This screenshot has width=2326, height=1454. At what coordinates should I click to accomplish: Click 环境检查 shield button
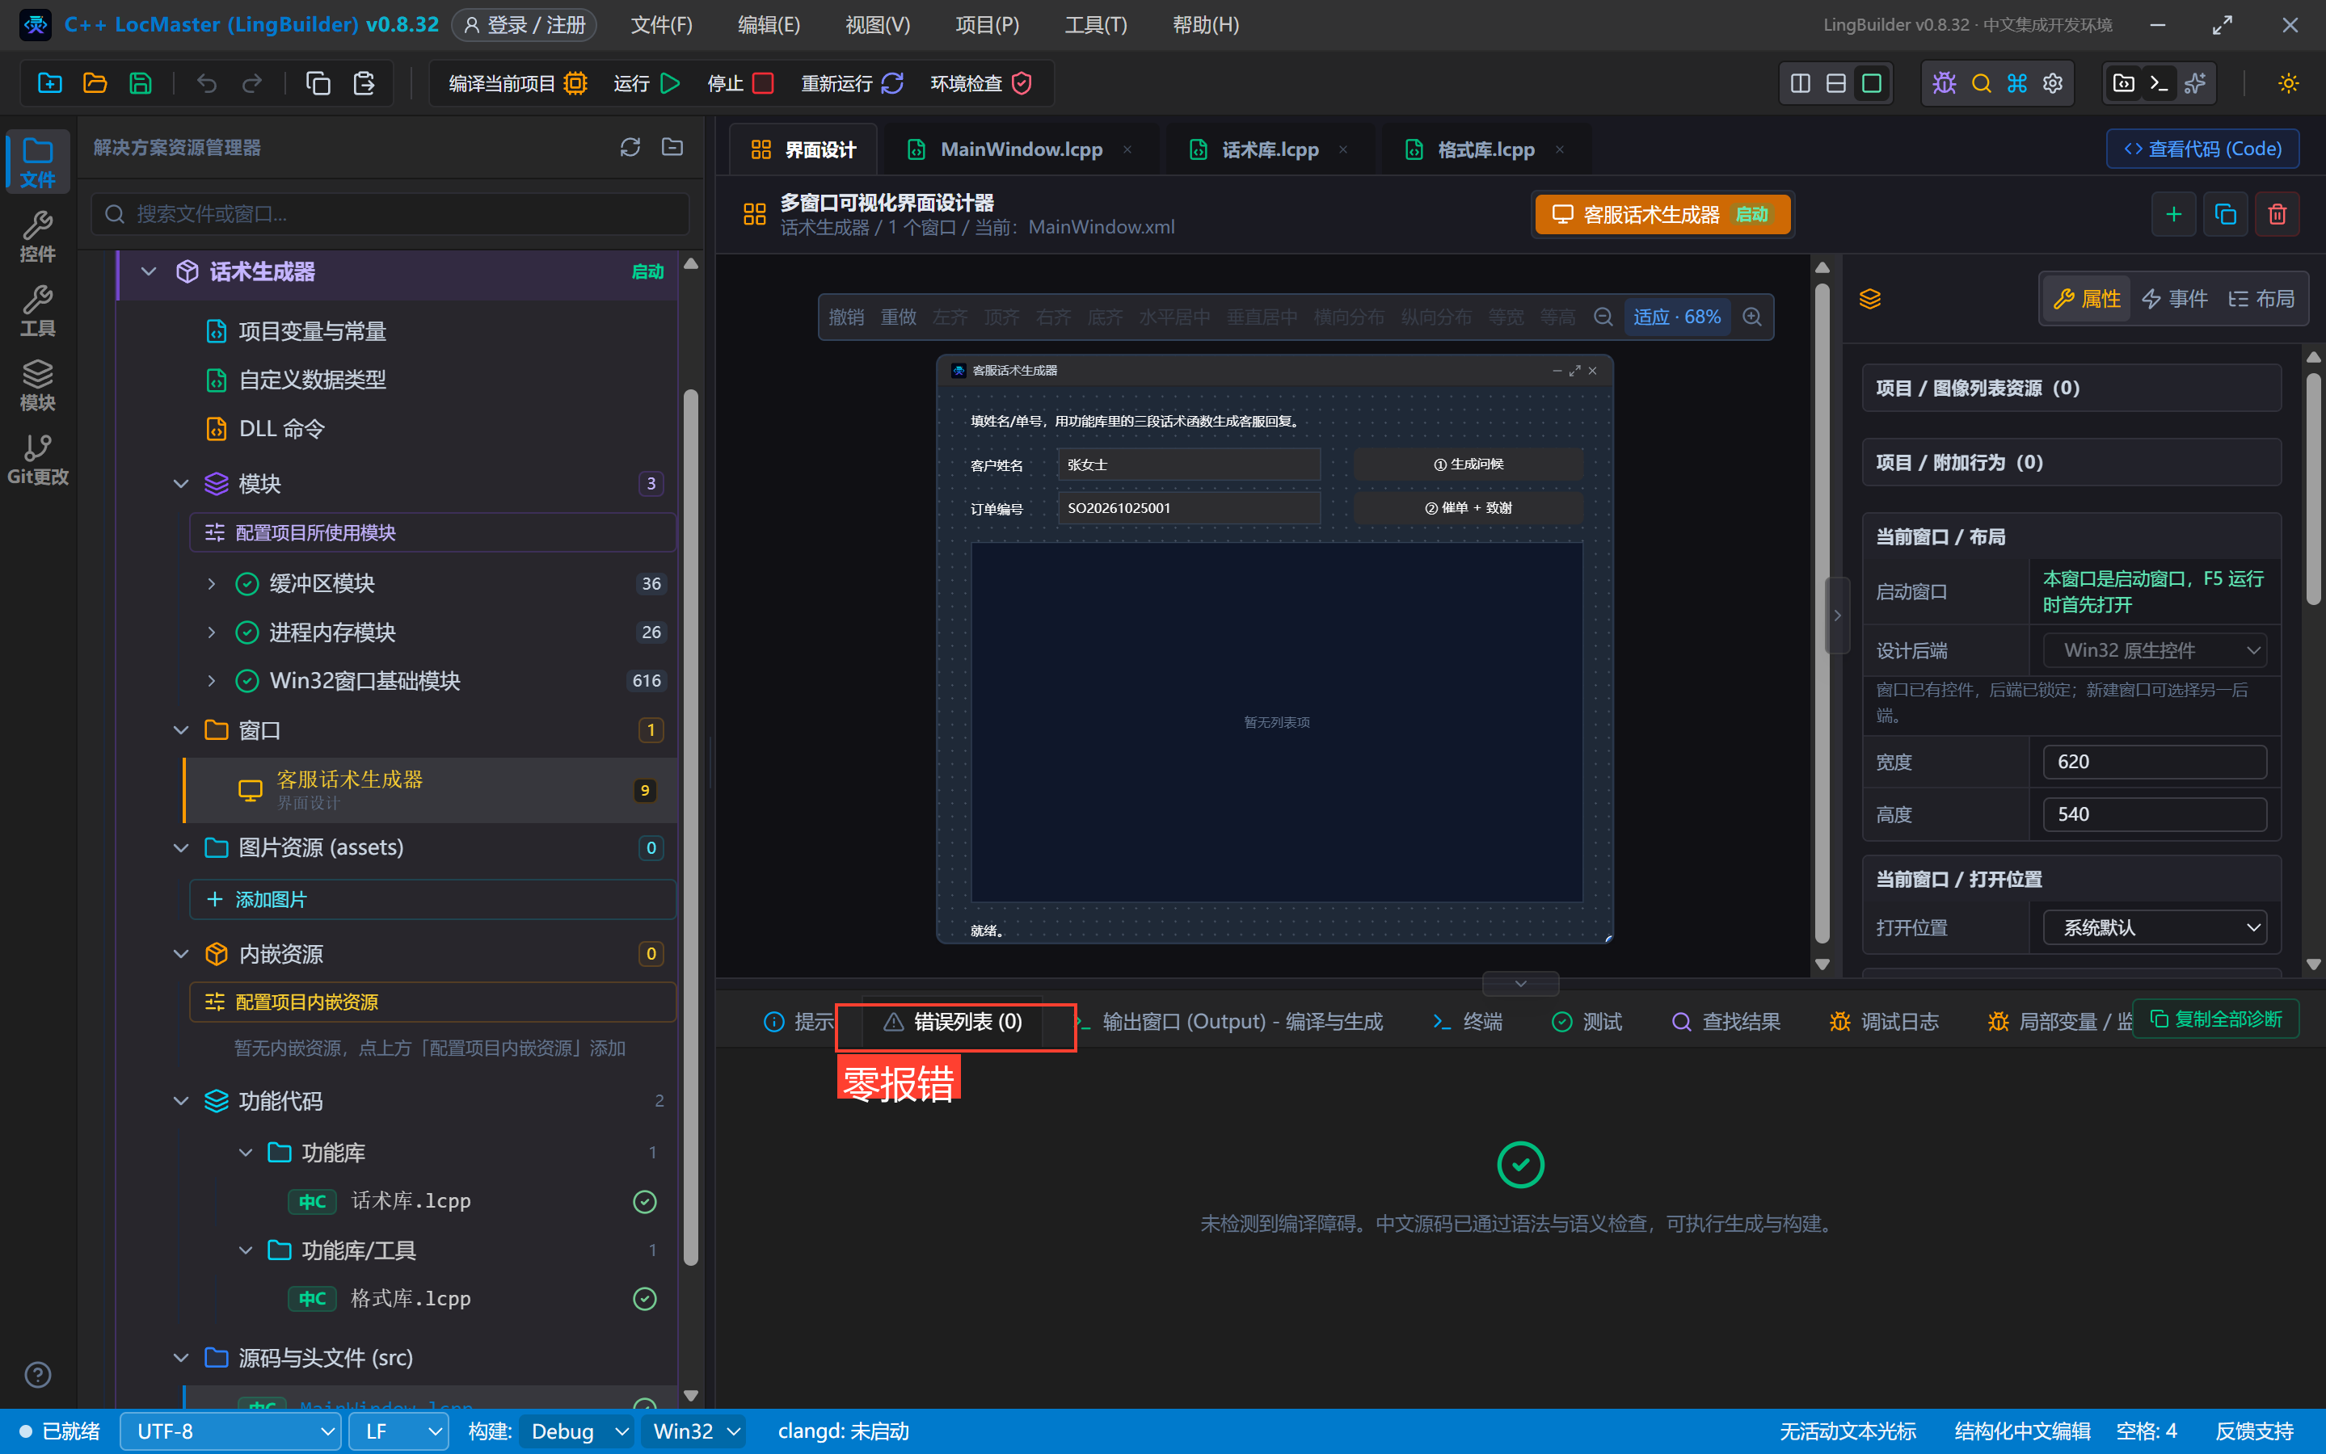pos(981,84)
